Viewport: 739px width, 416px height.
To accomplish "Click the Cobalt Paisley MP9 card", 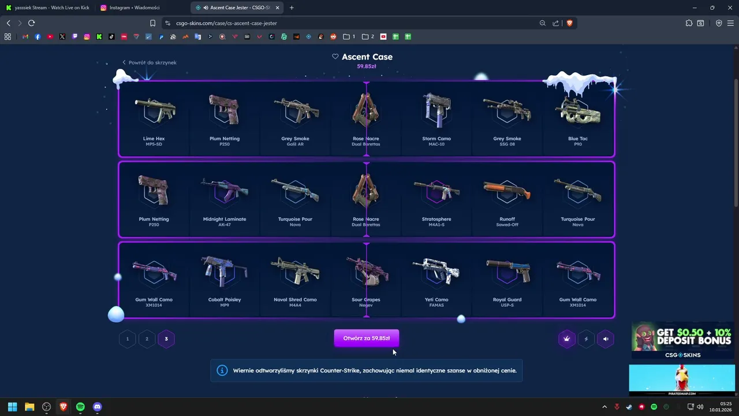I will click(225, 280).
